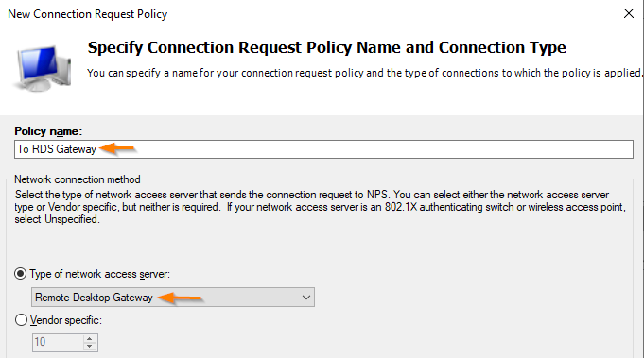
Task: Click the paragraph mentioning 802.1X authenticating switch
Action: coord(320,207)
